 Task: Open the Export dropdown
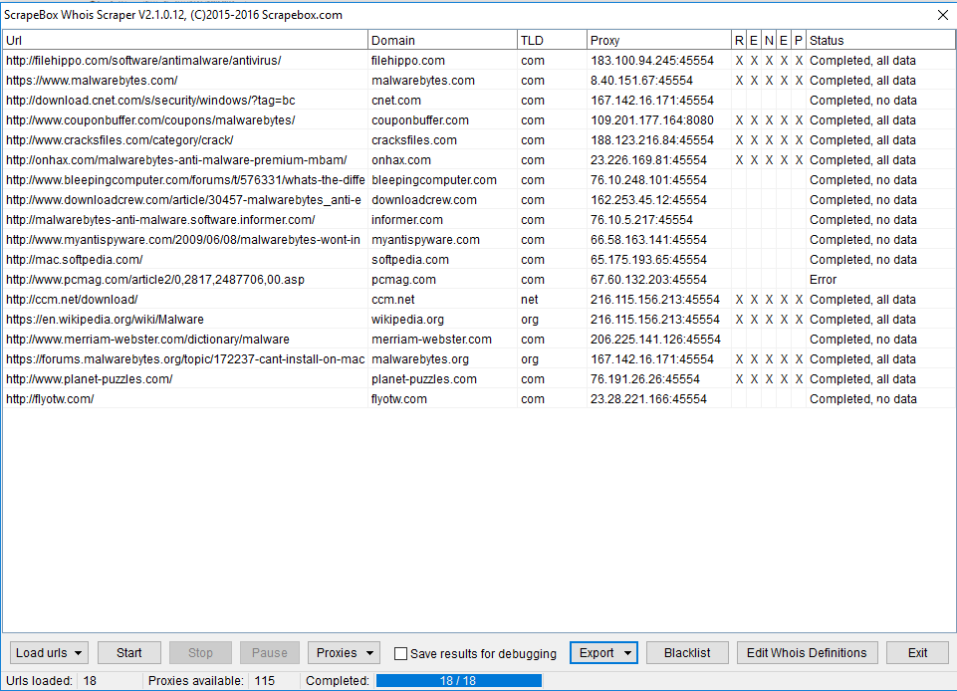(603, 652)
